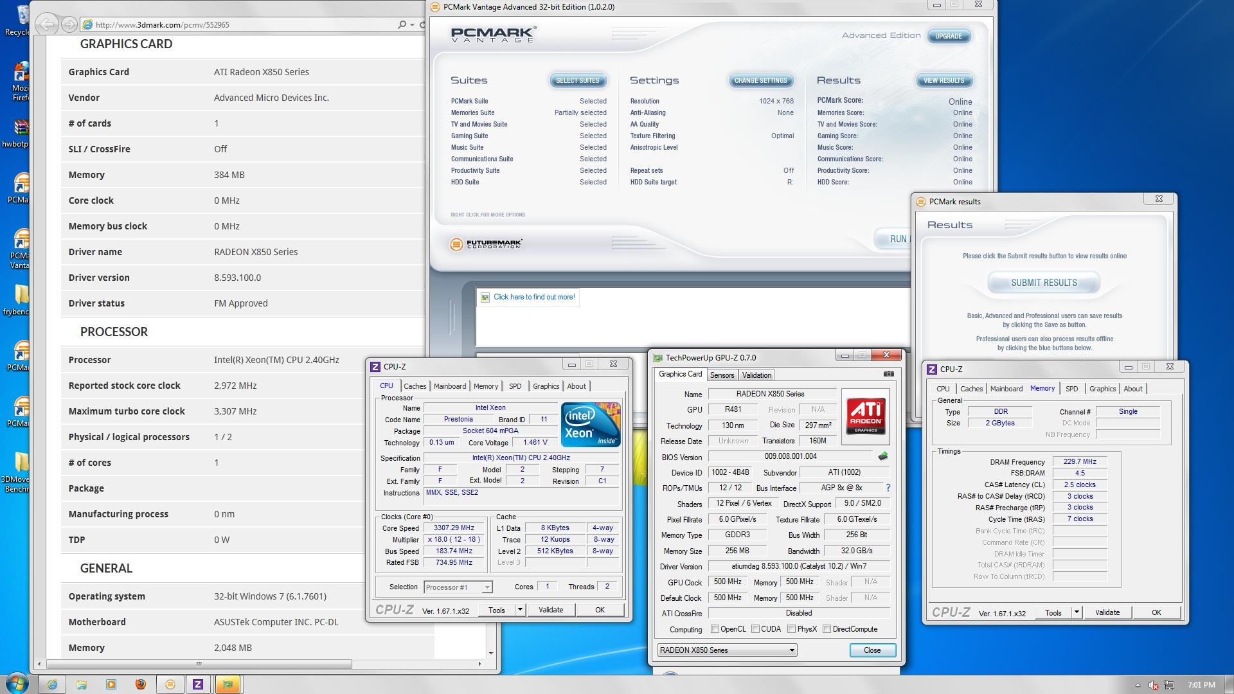Click the GPU-Z BIOS save chip icon
This screenshot has height=694, width=1234.
[x=883, y=456]
